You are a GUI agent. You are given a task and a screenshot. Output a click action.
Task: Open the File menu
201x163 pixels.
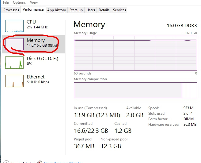coord(6,2)
